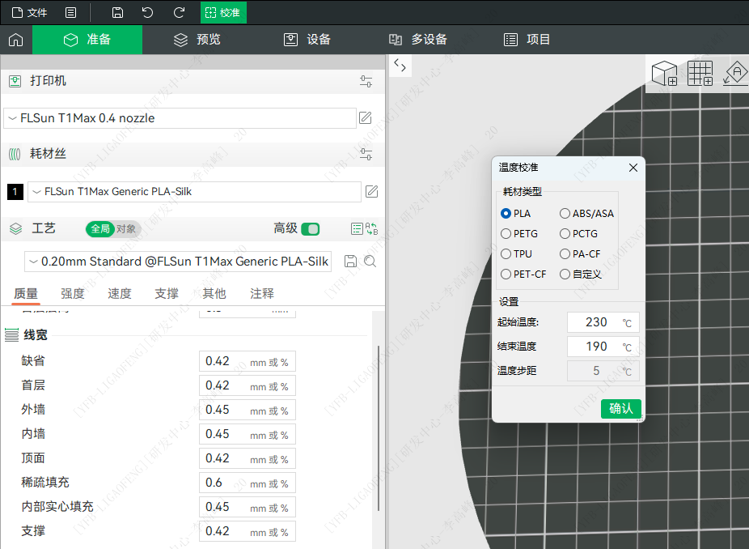The width and height of the screenshot is (749, 549).
Task: Select 对象 object process mode
Action: click(126, 229)
